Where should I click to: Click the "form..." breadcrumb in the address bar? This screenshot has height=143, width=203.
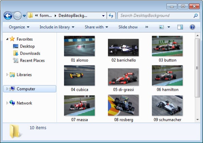(46, 16)
